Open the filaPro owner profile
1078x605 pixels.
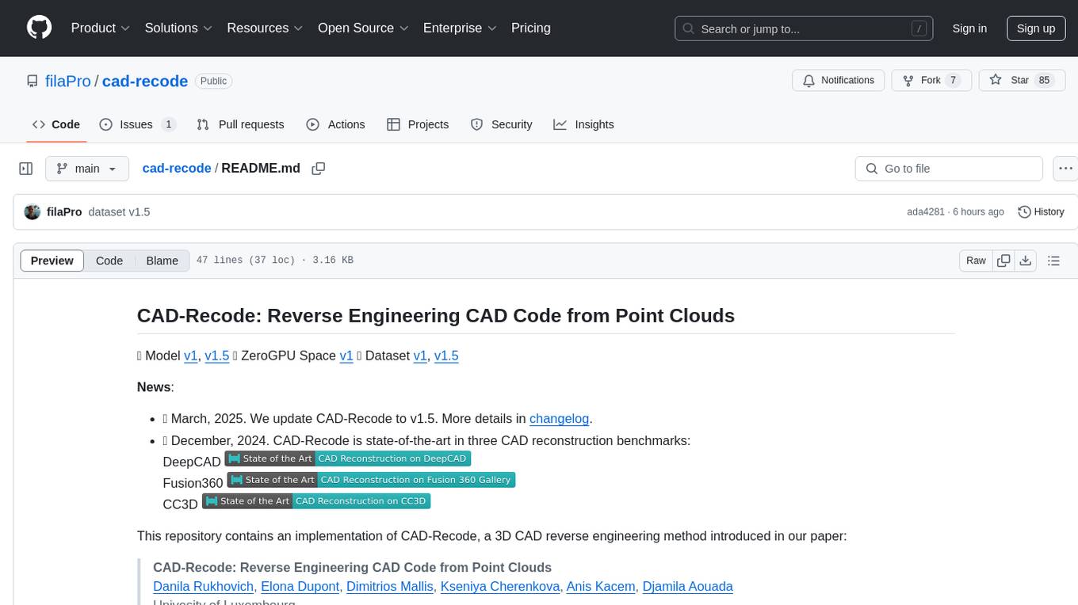tap(67, 81)
